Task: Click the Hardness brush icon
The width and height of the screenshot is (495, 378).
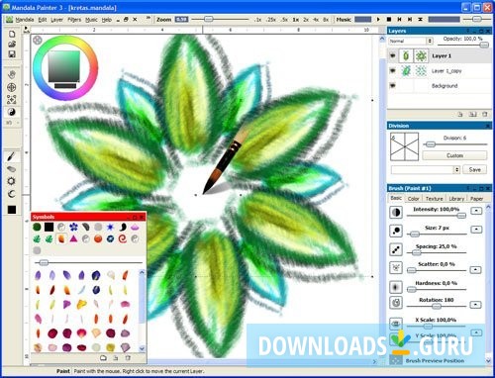Action: (396, 287)
